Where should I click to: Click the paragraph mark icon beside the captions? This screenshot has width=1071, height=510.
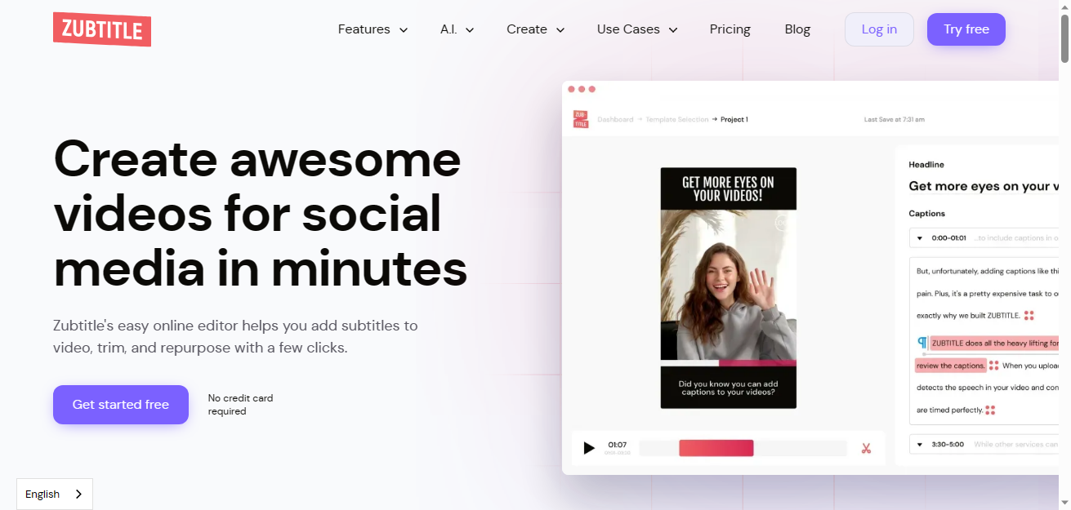tap(922, 343)
